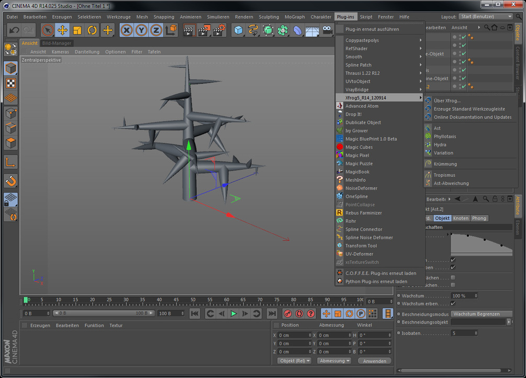Open the MoGraph menu
The width and height of the screenshot is (526, 378).
[295, 17]
